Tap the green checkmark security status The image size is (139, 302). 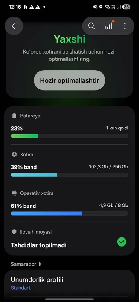(x=122, y=242)
